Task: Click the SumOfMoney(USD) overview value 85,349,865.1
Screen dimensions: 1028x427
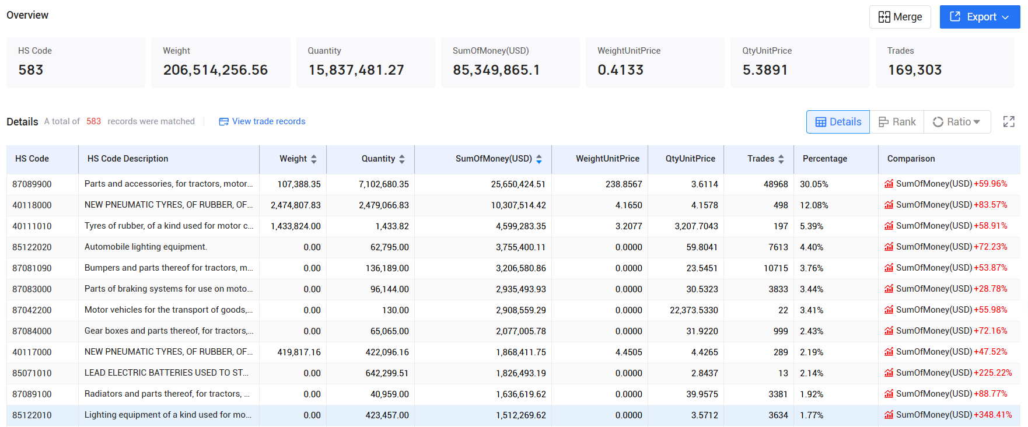Action: 496,70
